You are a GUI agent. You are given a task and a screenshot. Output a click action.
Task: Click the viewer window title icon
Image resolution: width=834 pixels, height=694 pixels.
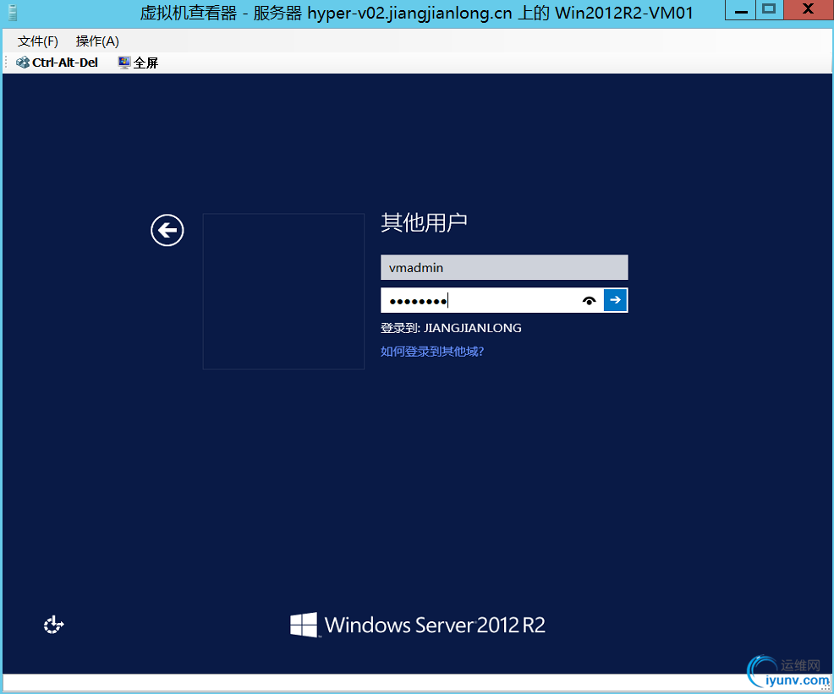pos(12,13)
